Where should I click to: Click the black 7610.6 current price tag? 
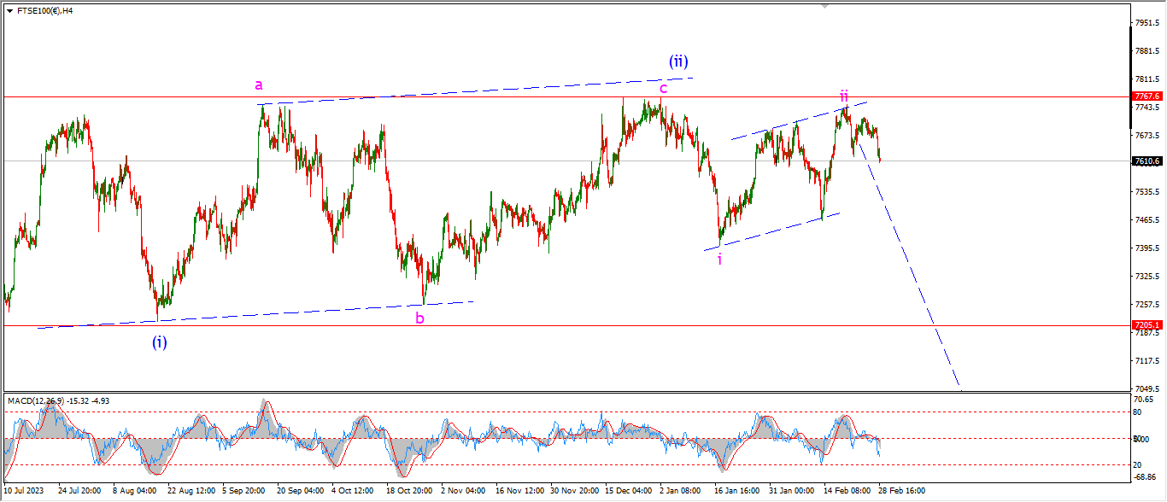click(1146, 161)
